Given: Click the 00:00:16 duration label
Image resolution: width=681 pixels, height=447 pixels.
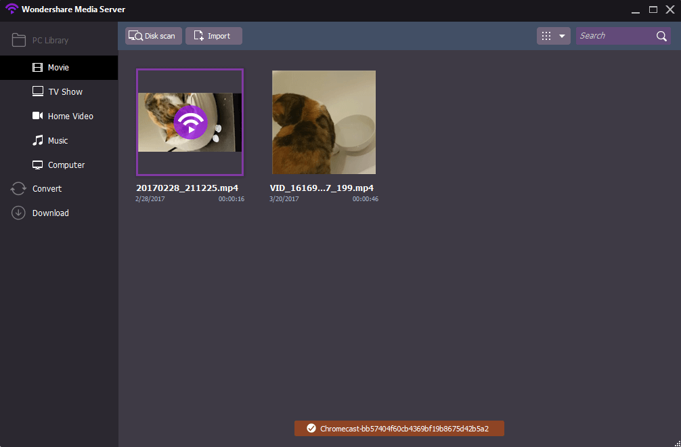Looking at the screenshot, I should [231, 199].
